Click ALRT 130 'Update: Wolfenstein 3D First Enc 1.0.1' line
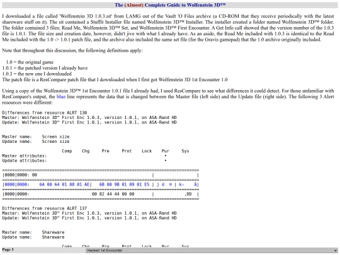This screenshot has height=255, width=340. [89, 122]
